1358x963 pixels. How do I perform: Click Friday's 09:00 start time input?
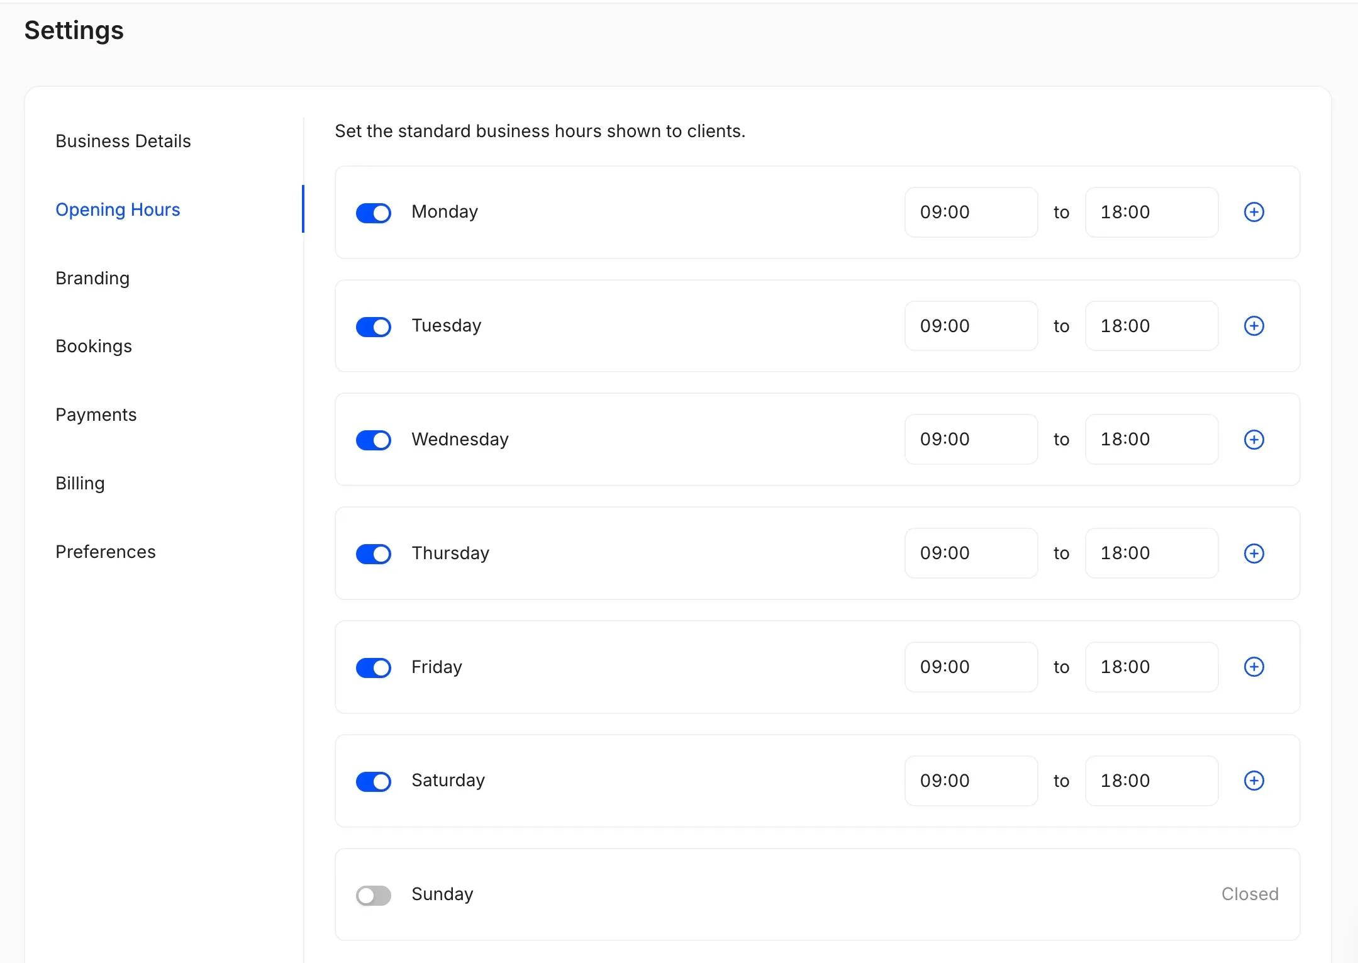pos(971,667)
